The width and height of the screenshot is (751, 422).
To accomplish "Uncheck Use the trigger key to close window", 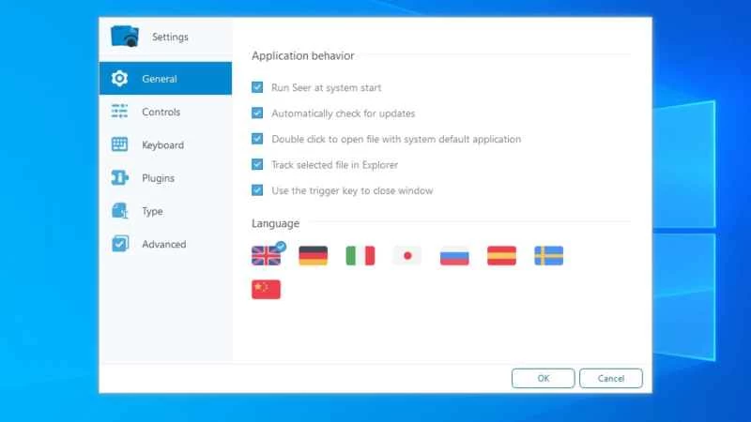I will (x=257, y=190).
